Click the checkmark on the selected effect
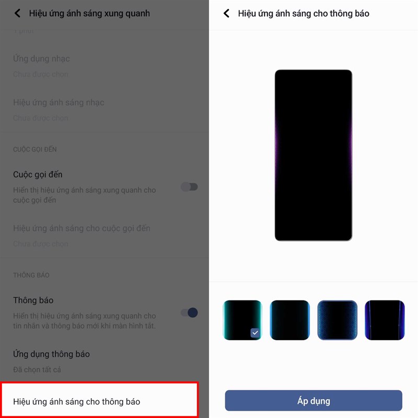418x418 pixels. pos(255,333)
